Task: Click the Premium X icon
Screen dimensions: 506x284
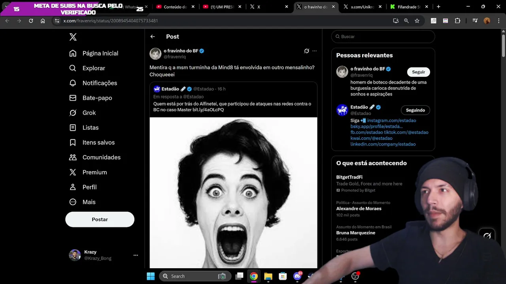Action: [73, 172]
